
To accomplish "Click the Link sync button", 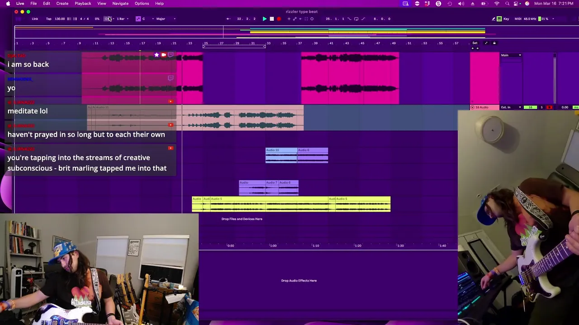I will coord(35,19).
